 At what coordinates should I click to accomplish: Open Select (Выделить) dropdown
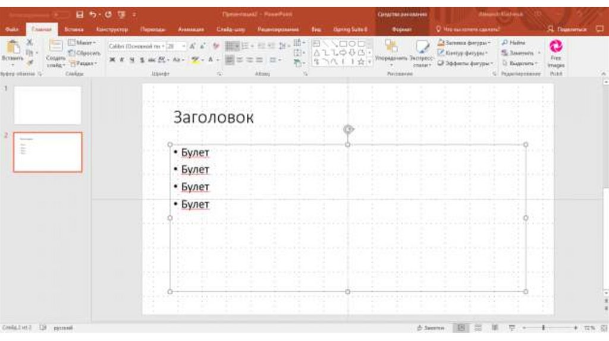pyautogui.click(x=520, y=63)
